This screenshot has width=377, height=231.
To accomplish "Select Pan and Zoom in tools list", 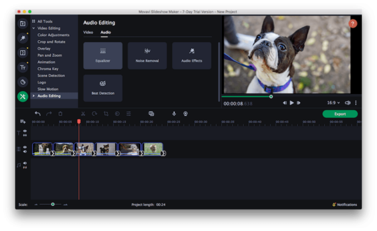I will 50,55.
